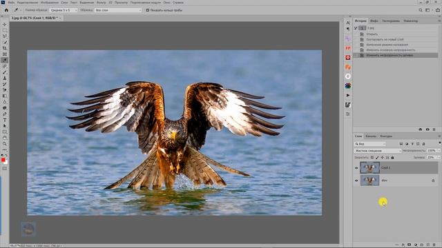The height and width of the screenshot is (248, 442).
Task: Toggle lock all padlock icon
Action: tap(392, 158)
